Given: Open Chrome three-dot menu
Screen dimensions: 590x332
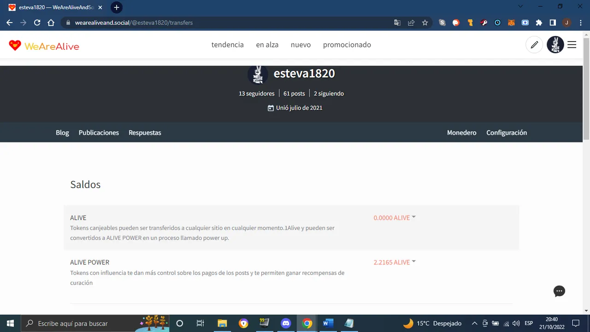Looking at the screenshot, I should click(x=580, y=23).
